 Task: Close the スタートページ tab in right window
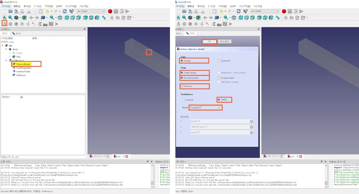(282, 156)
